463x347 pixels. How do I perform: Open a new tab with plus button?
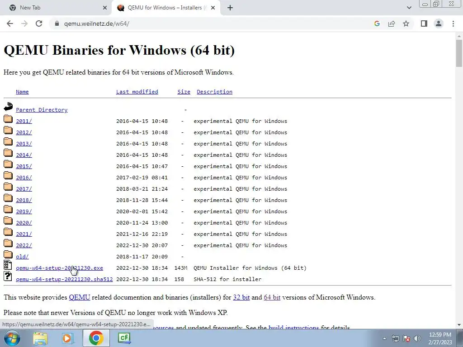[x=230, y=8]
